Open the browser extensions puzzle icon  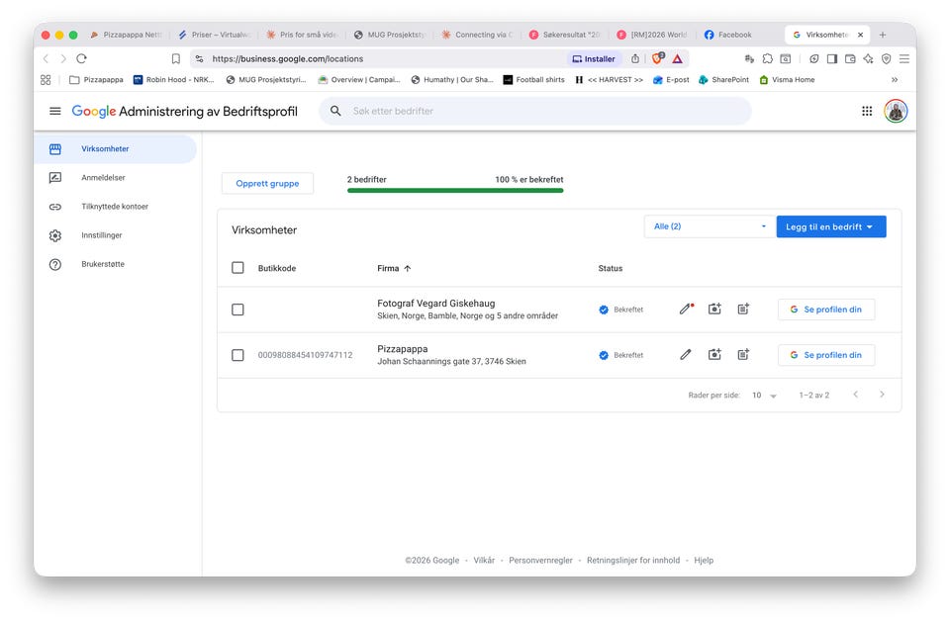pos(768,58)
